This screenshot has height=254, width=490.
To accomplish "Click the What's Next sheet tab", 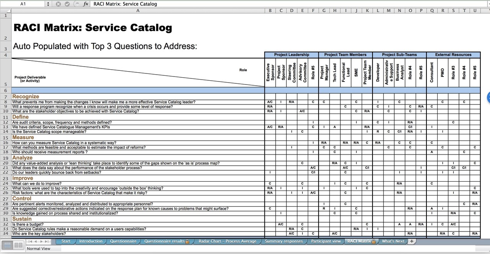I will coord(393,241).
